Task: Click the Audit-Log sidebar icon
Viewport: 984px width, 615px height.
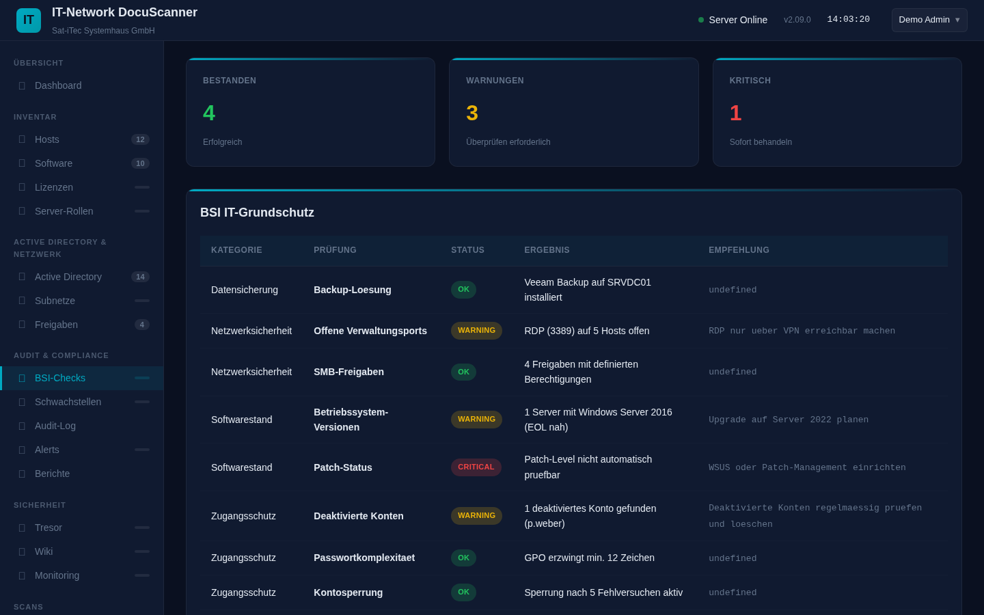Action: (22, 426)
